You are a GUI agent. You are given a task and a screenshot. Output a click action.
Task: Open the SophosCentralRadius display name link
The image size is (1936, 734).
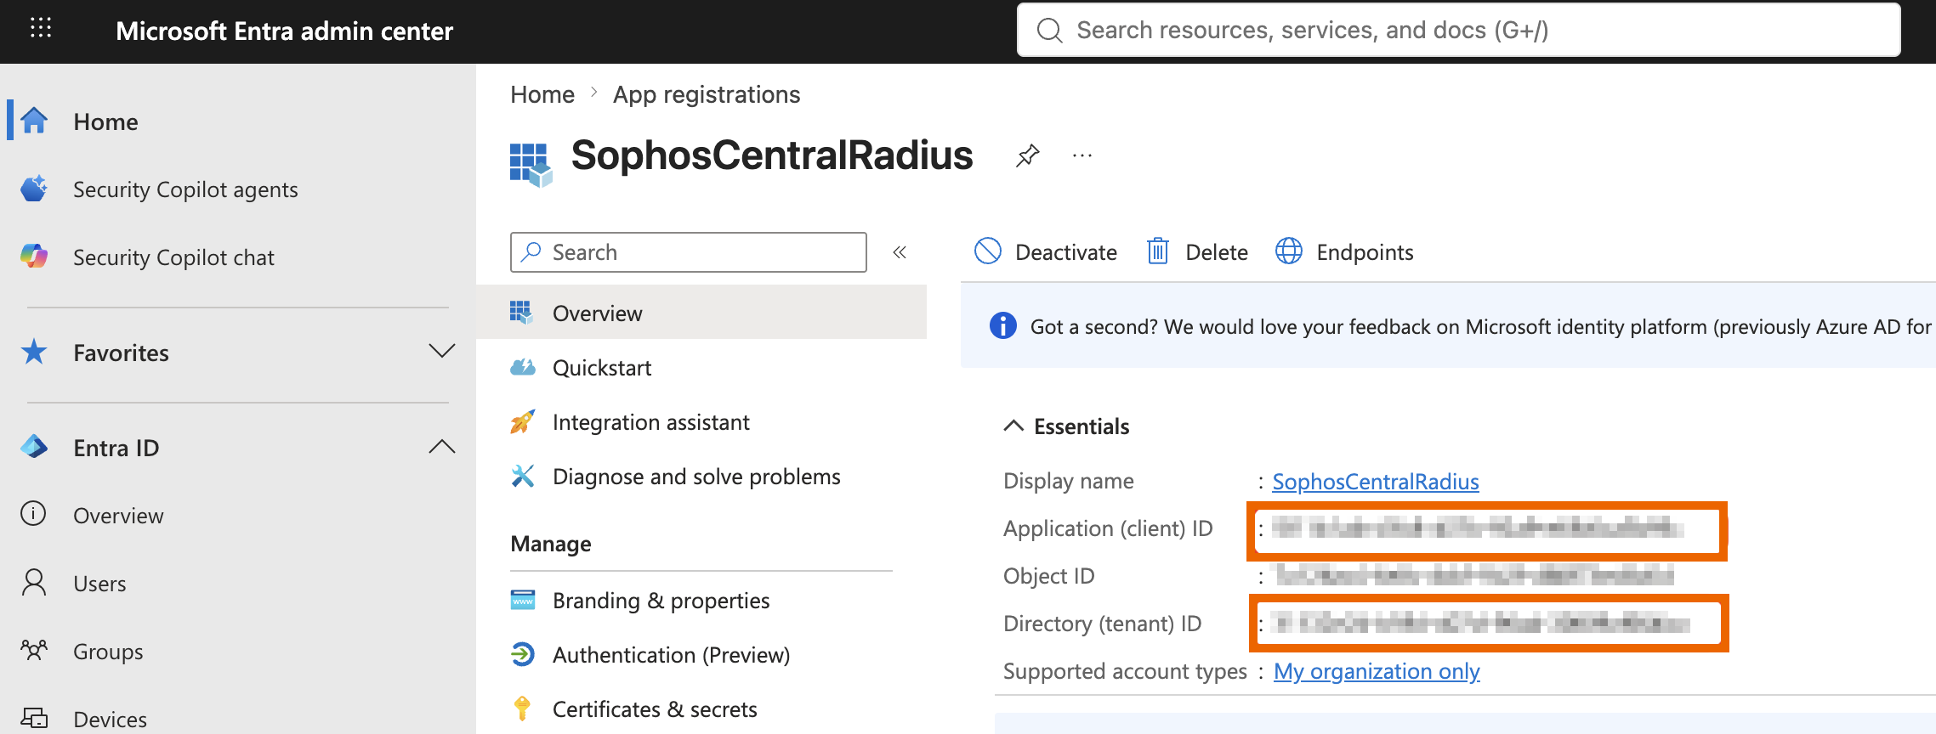click(x=1375, y=481)
